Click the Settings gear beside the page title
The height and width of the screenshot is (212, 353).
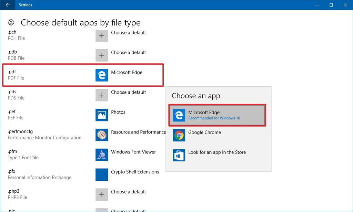click(x=11, y=22)
